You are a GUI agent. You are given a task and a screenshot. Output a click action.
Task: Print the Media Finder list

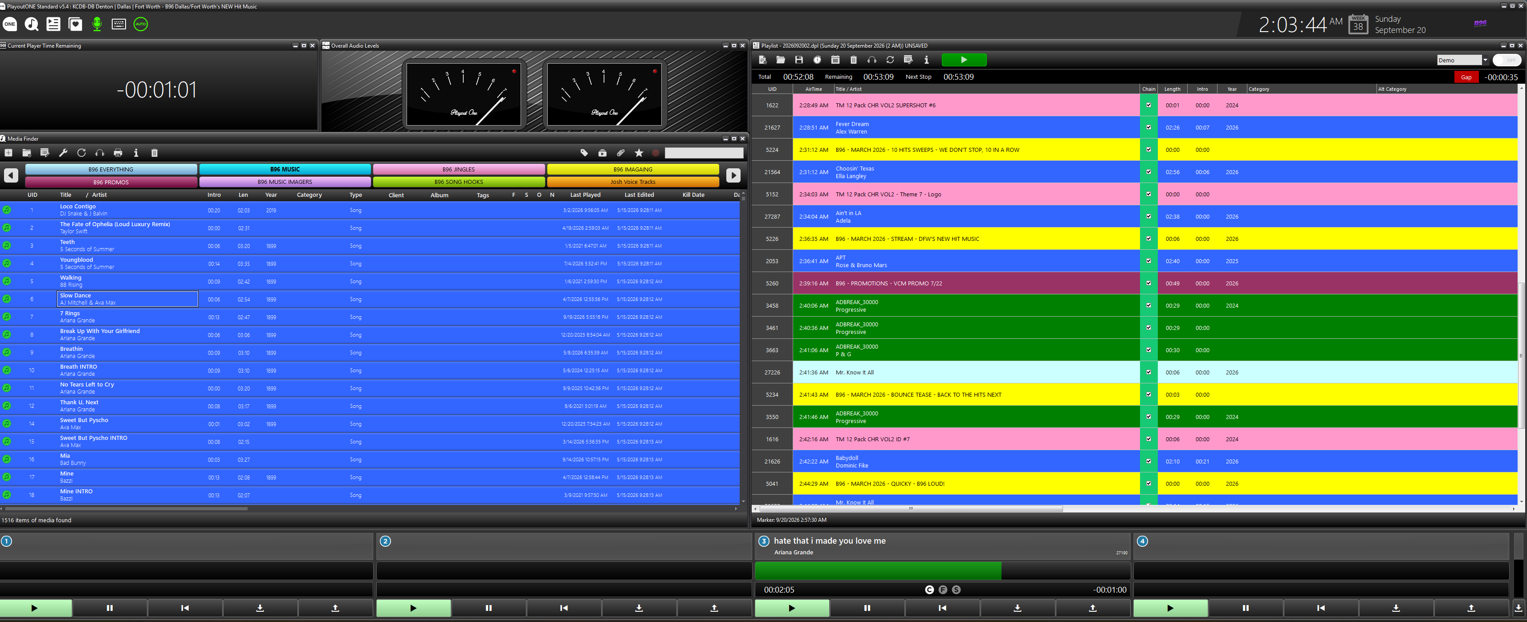coord(118,153)
